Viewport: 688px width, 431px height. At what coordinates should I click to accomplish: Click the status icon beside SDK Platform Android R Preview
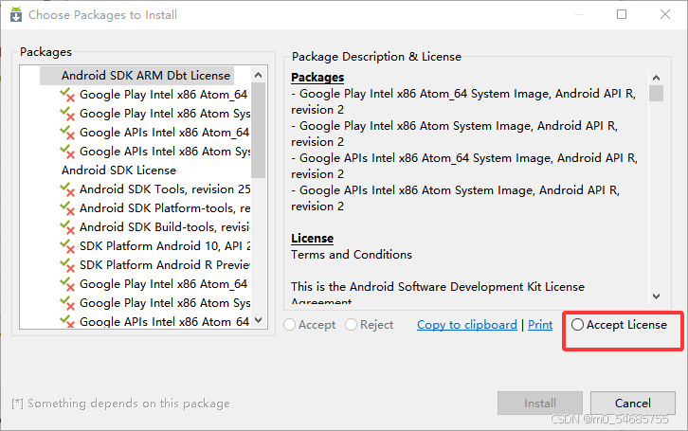pos(67,265)
